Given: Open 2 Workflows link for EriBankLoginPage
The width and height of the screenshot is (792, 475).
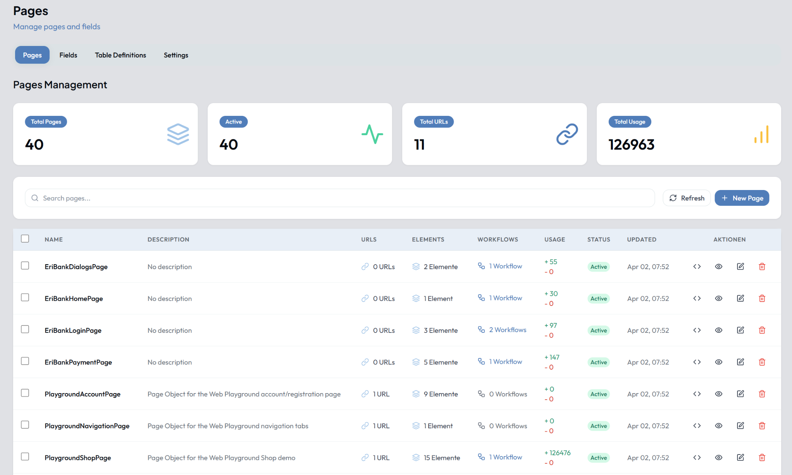Looking at the screenshot, I should pos(502,330).
